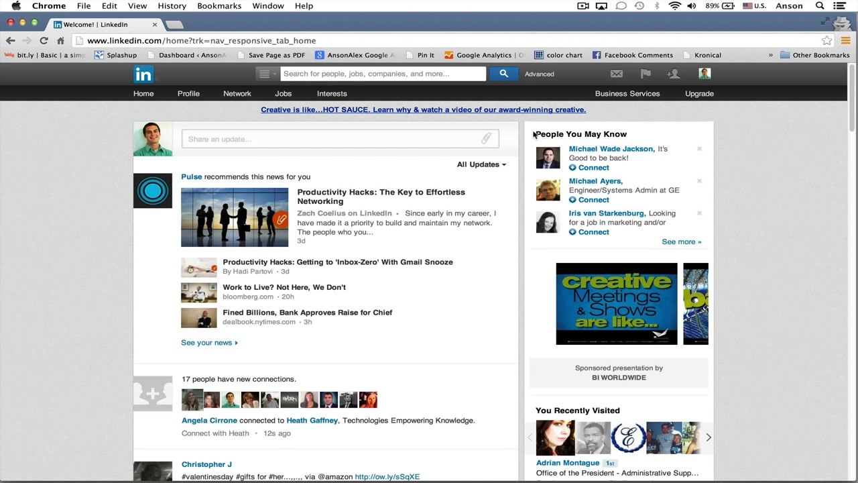Open Business Services nav item

627,94
